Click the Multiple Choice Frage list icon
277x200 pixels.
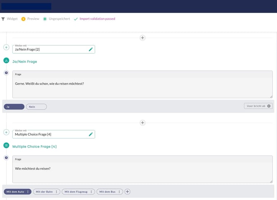[6, 146]
